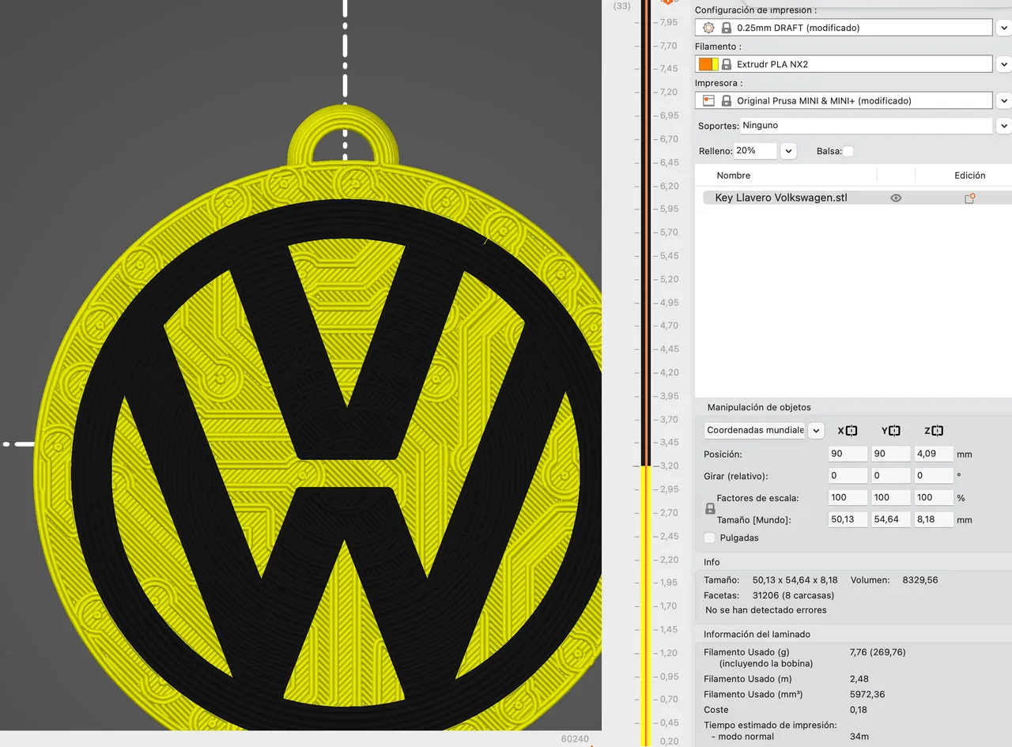Open the Coordenadas mundiales dropdown arrow
The width and height of the screenshot is (1012, 747).
tap(816, 431)
